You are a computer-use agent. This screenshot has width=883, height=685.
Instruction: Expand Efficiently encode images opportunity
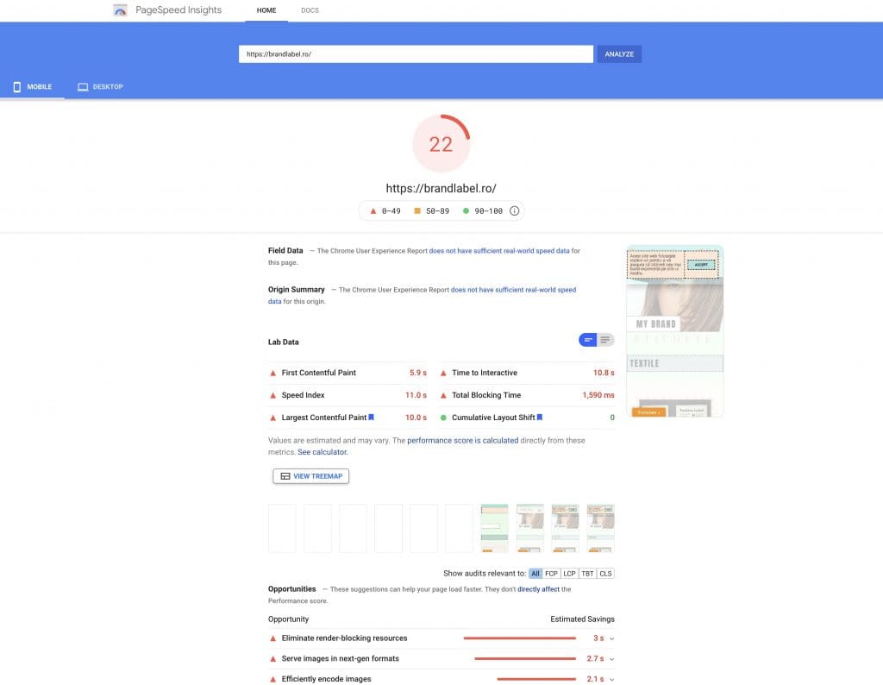pyautogui.click(x=611, y=679)
